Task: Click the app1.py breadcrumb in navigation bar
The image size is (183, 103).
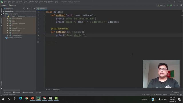Action: [13, 5]
